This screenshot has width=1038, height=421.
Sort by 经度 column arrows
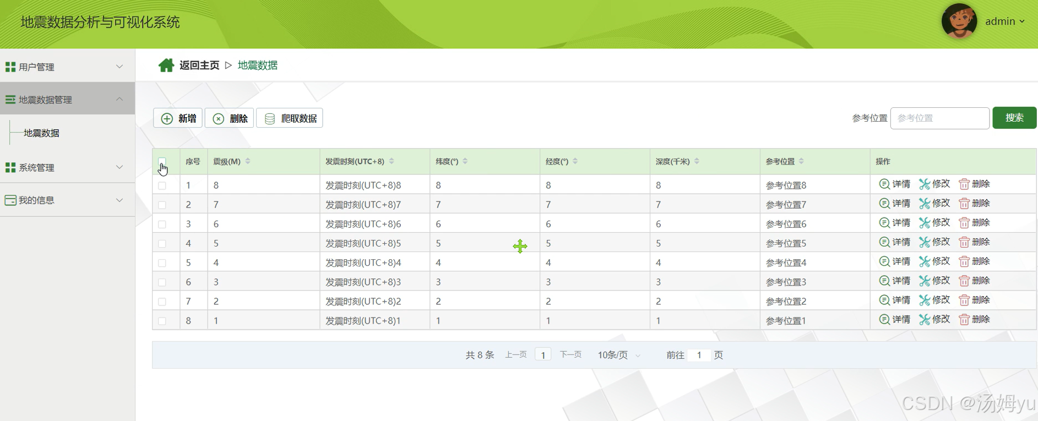point(575,161)
